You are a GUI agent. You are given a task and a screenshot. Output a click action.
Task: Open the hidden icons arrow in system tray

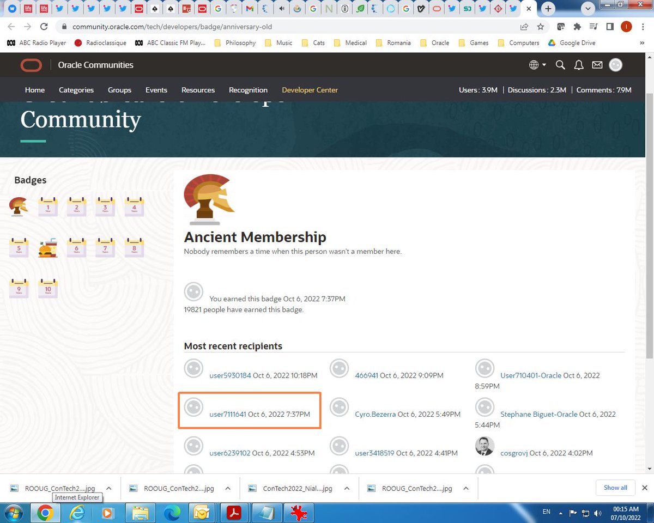tap(561, 513)
